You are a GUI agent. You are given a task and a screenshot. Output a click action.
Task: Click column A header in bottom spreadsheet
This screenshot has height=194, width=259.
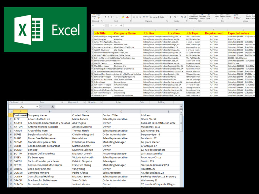pos(20,111)
